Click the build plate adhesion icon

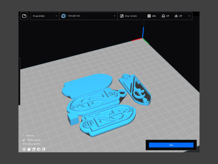pyautogui.click(x=176, y=16)
